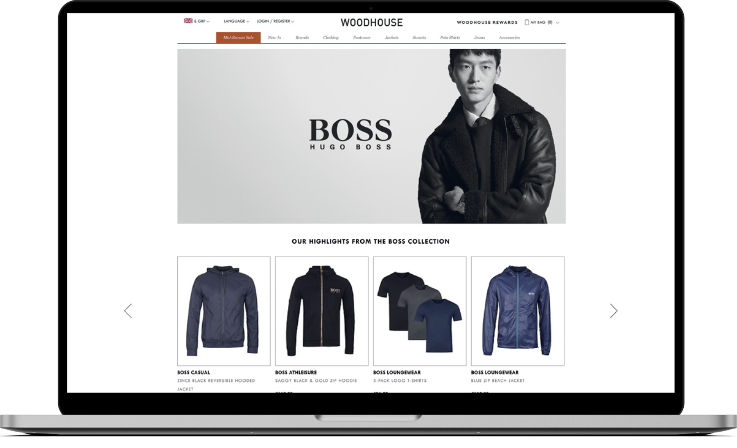The height and width of the screenshot is (448, 737).
Task: Click the UK flag currency icon
Action: tap(188, 21)
